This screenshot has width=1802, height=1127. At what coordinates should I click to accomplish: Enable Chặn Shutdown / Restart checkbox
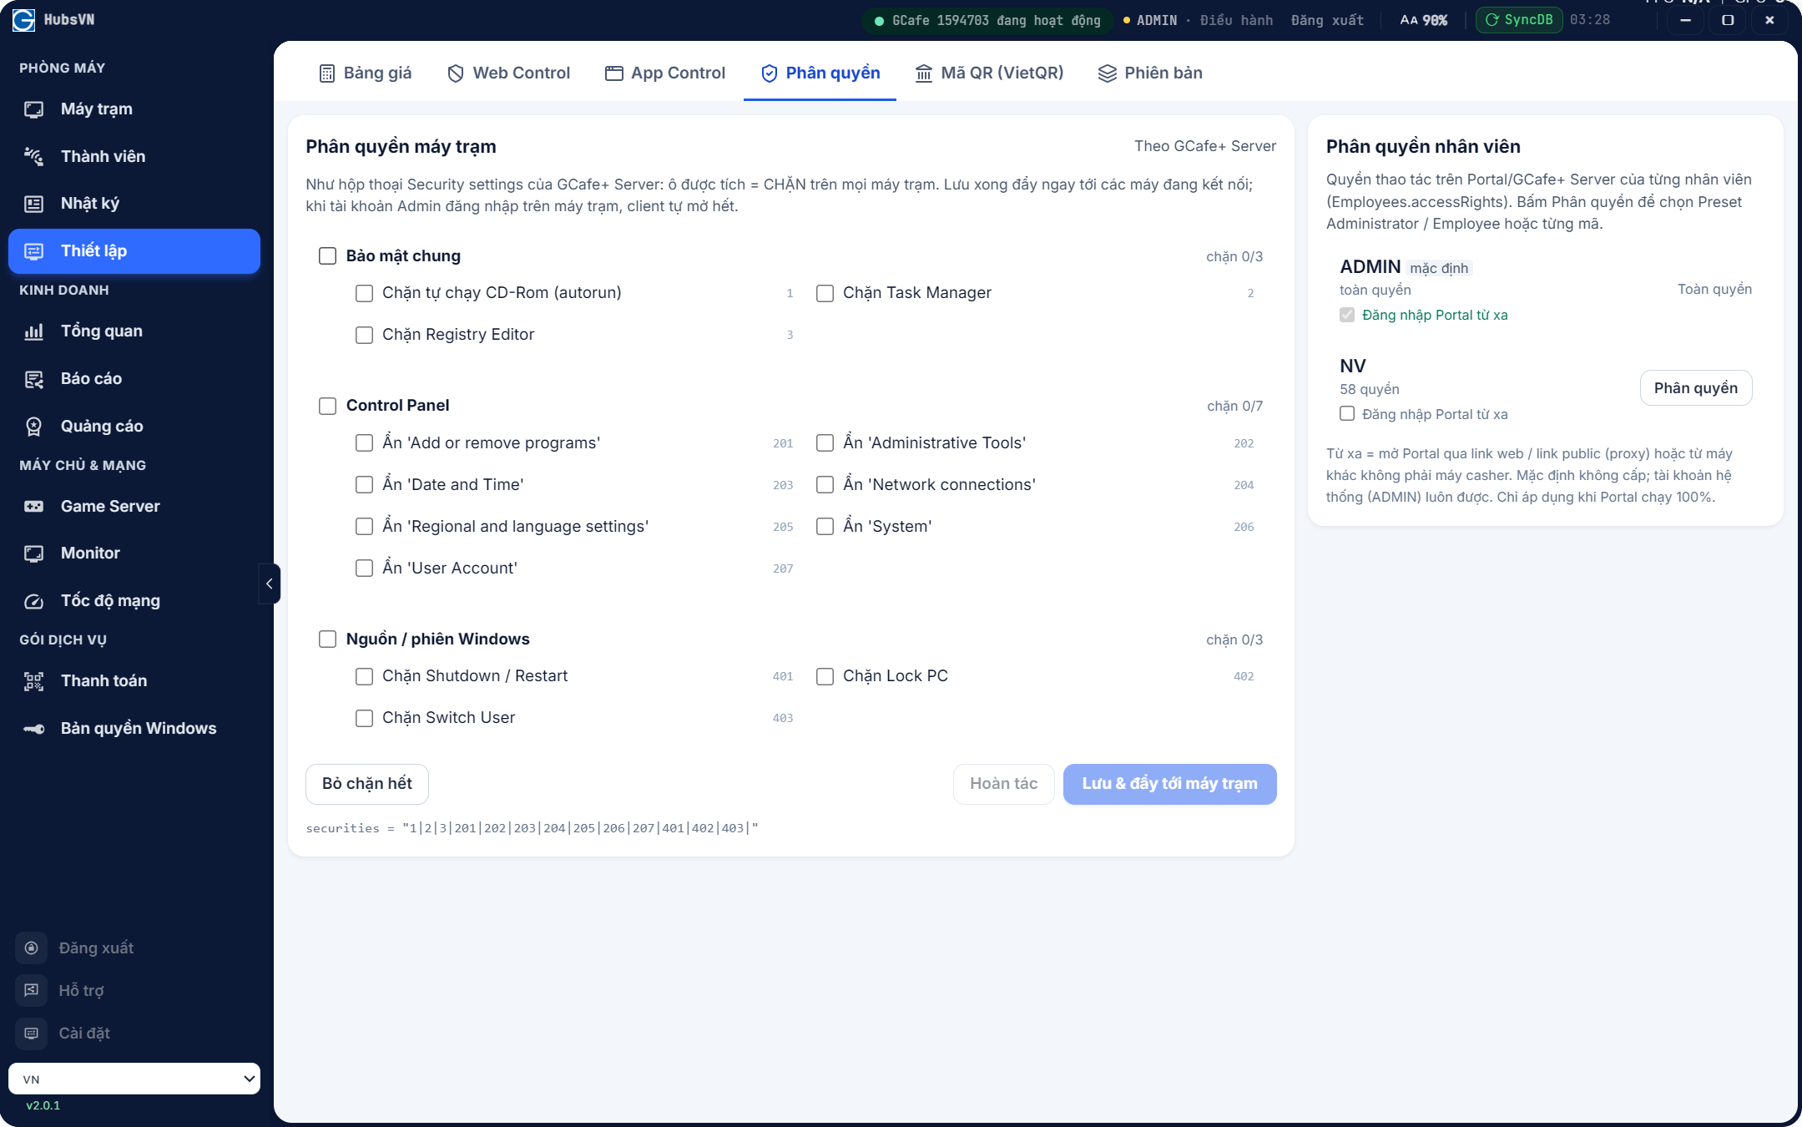click(364, 676)
